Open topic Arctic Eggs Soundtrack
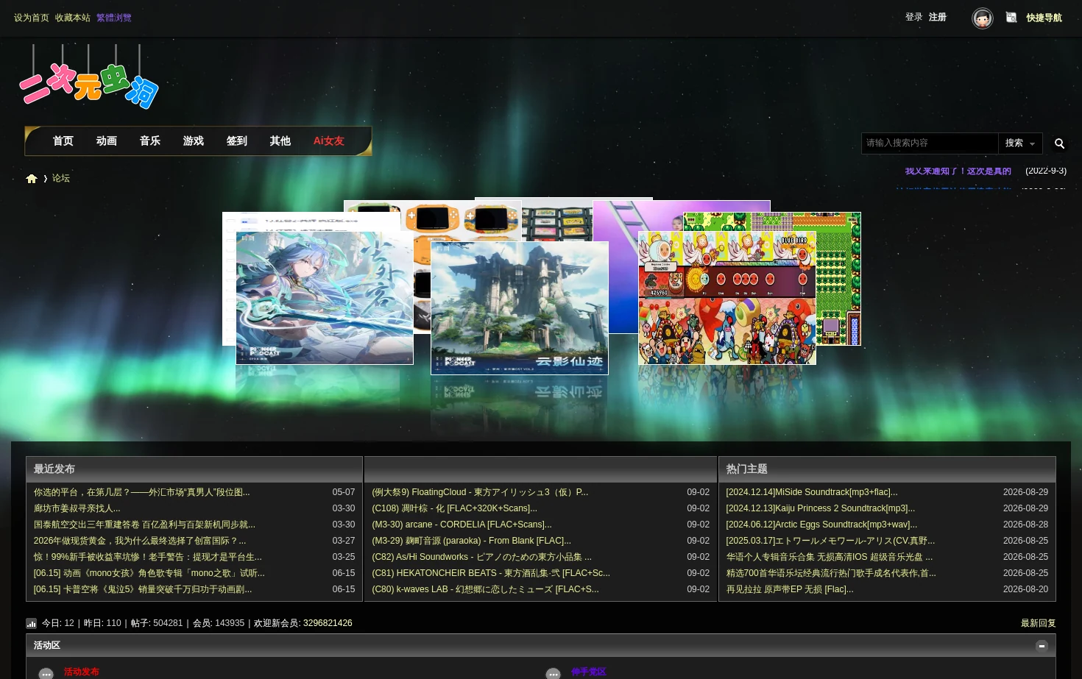Image resolution: width=1082 pixels, height=679 pixels. [x=821, y=525]
